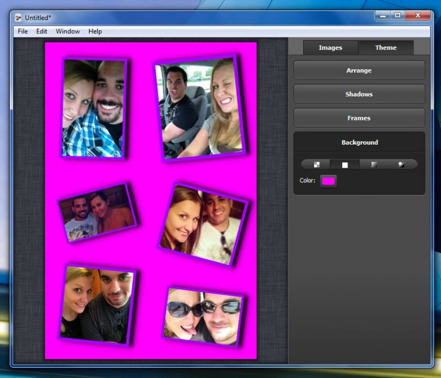Select the image background option
This screenshot has height=378, width=441.
coord(401,165)
